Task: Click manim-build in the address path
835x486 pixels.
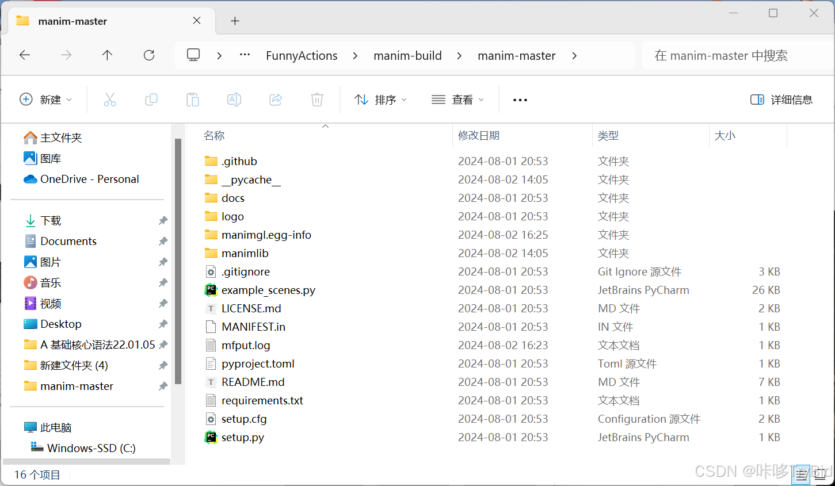Action: pos(407,56)
